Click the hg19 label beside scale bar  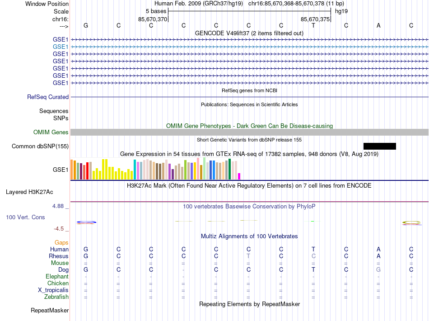pyautogui.click(x=341, y=11)
